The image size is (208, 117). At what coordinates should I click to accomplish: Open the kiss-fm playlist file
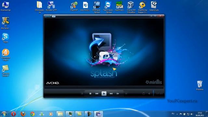(85, 6)
